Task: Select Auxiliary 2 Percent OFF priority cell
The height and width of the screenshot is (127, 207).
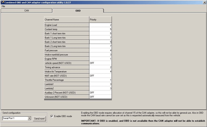Action: pyautogui.click(x=100, y=93)
